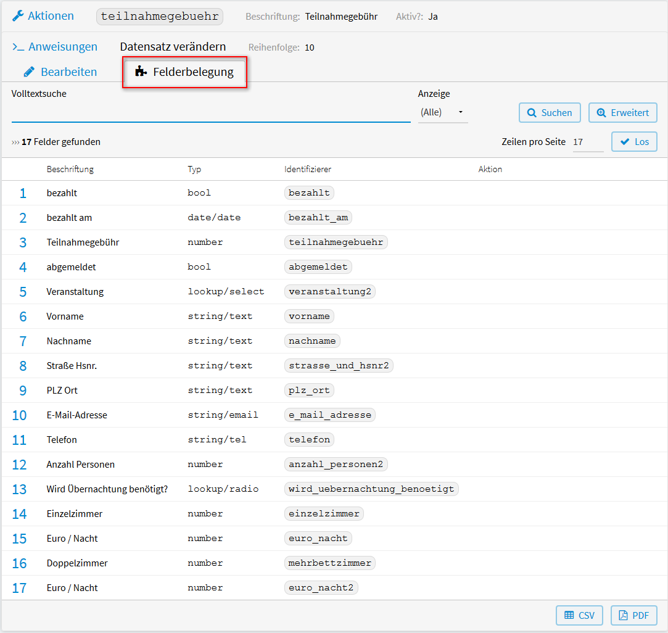Screen dimensions: 668x633
Task: Sort by the Typ column header
Action: pos(194,169)
